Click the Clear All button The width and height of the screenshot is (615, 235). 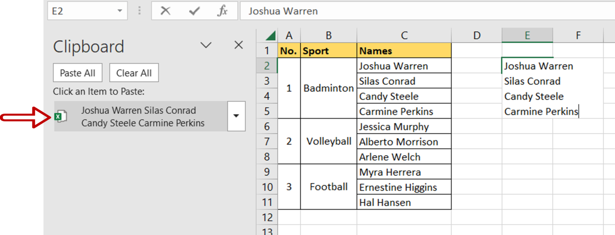pyautogui.click(x=134, y=73)
